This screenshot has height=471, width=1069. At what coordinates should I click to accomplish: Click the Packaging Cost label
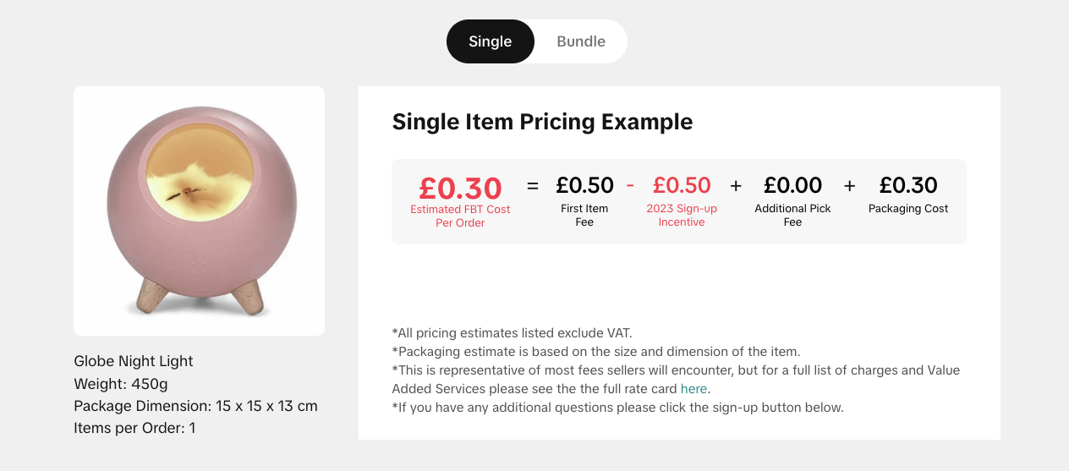click(x=908, y=208)
